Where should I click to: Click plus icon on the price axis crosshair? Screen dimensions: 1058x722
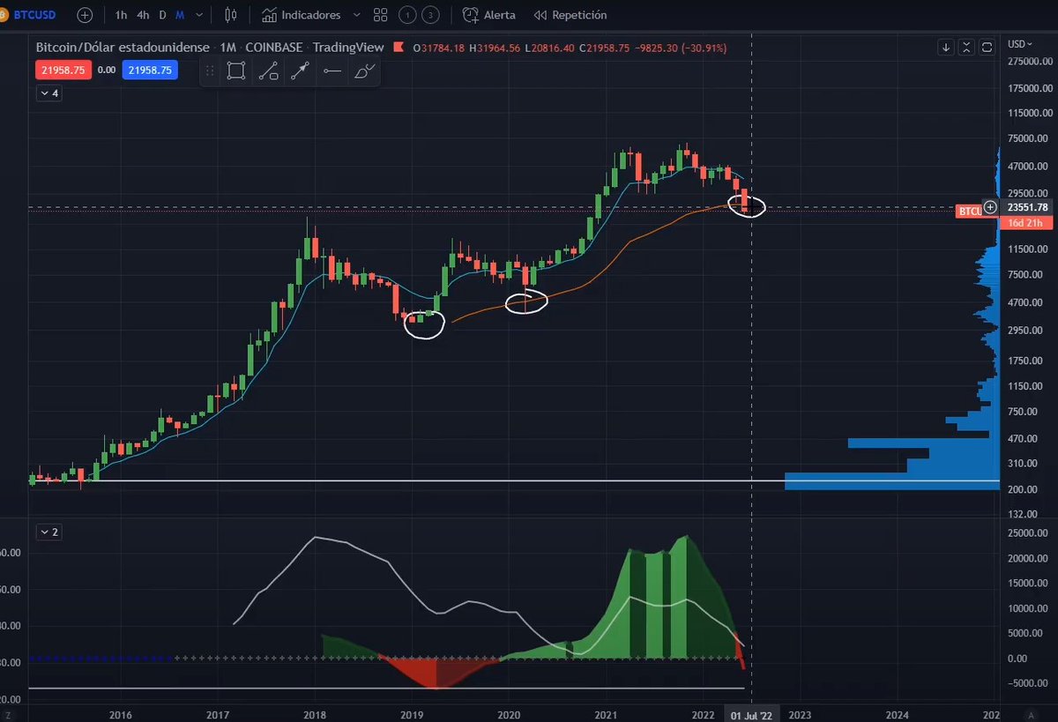(x=990, y=207)
